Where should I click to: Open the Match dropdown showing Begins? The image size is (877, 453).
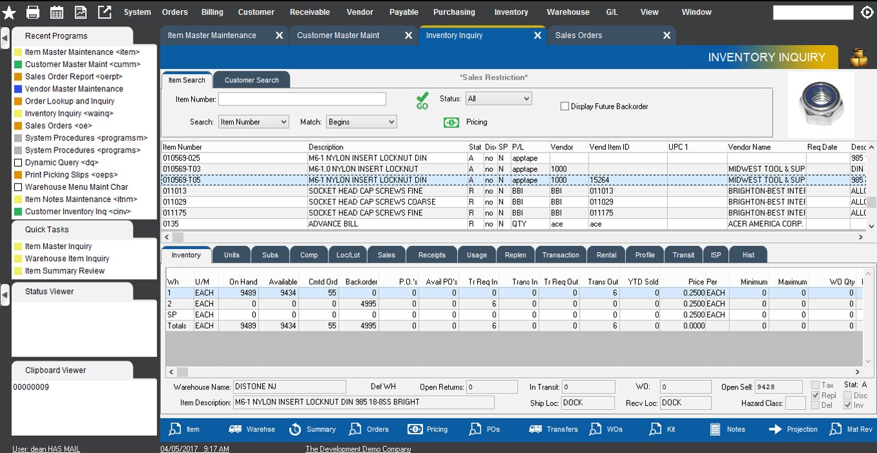pyautogui.click(x=361, y=122)
